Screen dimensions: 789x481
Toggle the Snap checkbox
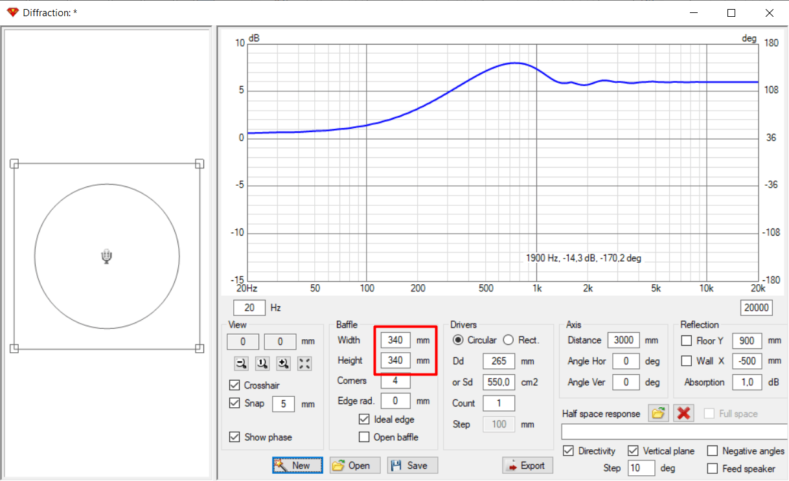(234, 403)
